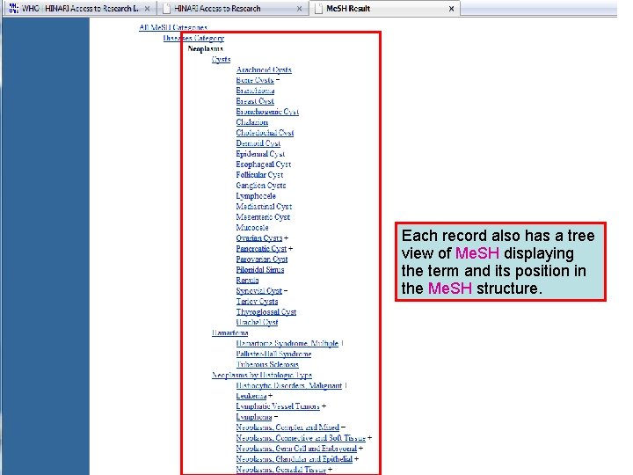633x475 pixels.
Task: Open All MeSH Categories link
Action: tap(173, 27)
